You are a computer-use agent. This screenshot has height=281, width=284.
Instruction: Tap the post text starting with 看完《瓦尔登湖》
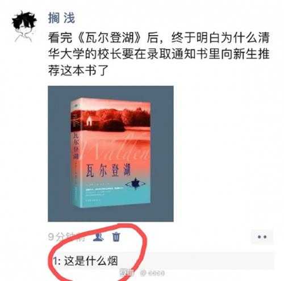158,54
